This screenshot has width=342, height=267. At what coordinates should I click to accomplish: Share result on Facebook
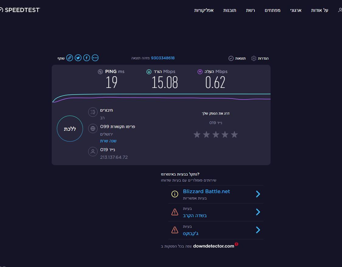pyautogui.click(x=87, y=58)
